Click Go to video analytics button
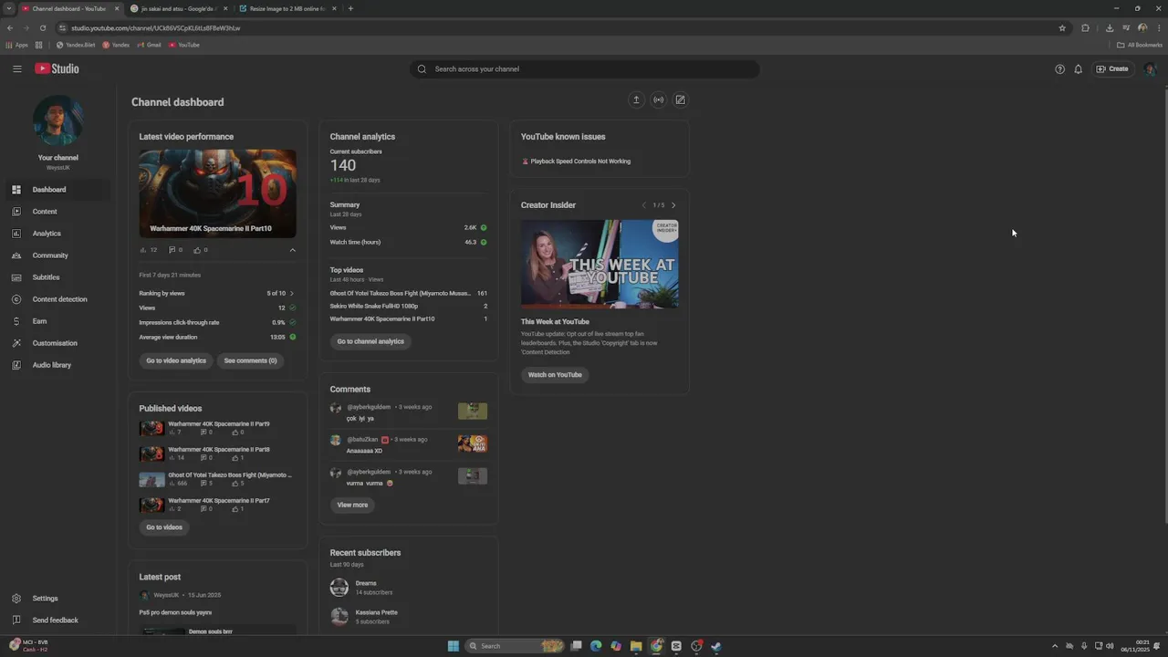 tap(176, 360)
